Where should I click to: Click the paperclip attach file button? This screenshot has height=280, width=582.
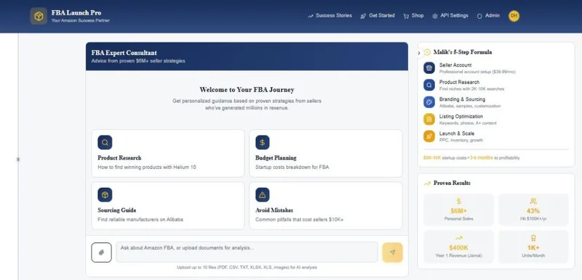click(x=101, y=252)
